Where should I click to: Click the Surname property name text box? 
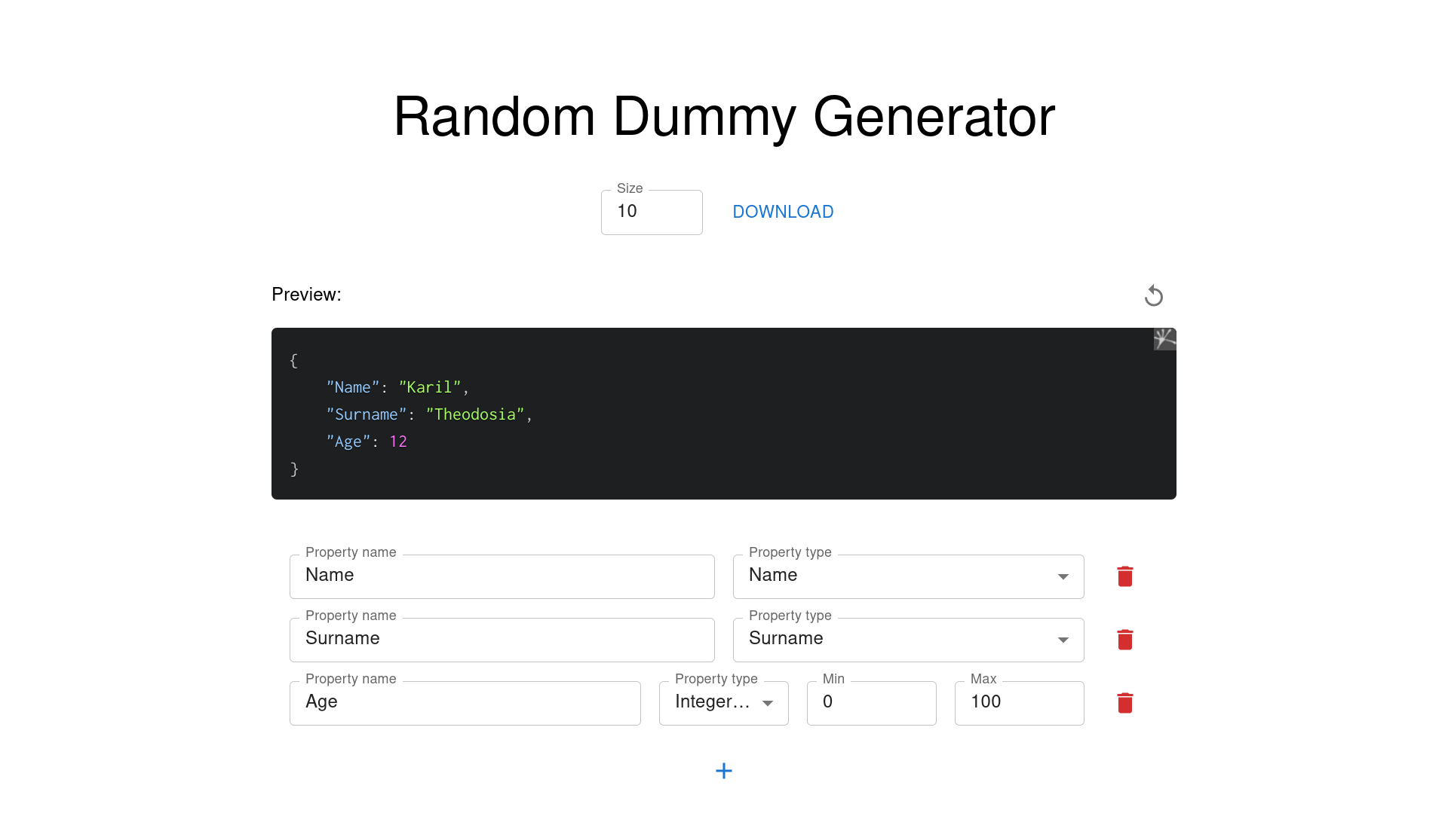click(502, 640)
